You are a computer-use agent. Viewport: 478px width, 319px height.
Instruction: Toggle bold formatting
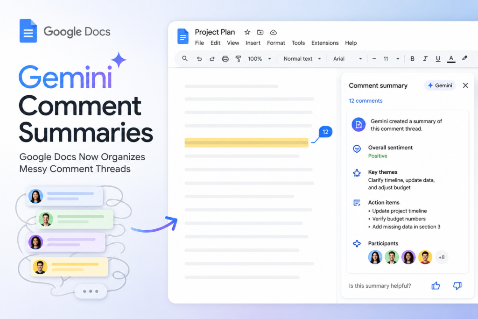(x=412, y=59)
